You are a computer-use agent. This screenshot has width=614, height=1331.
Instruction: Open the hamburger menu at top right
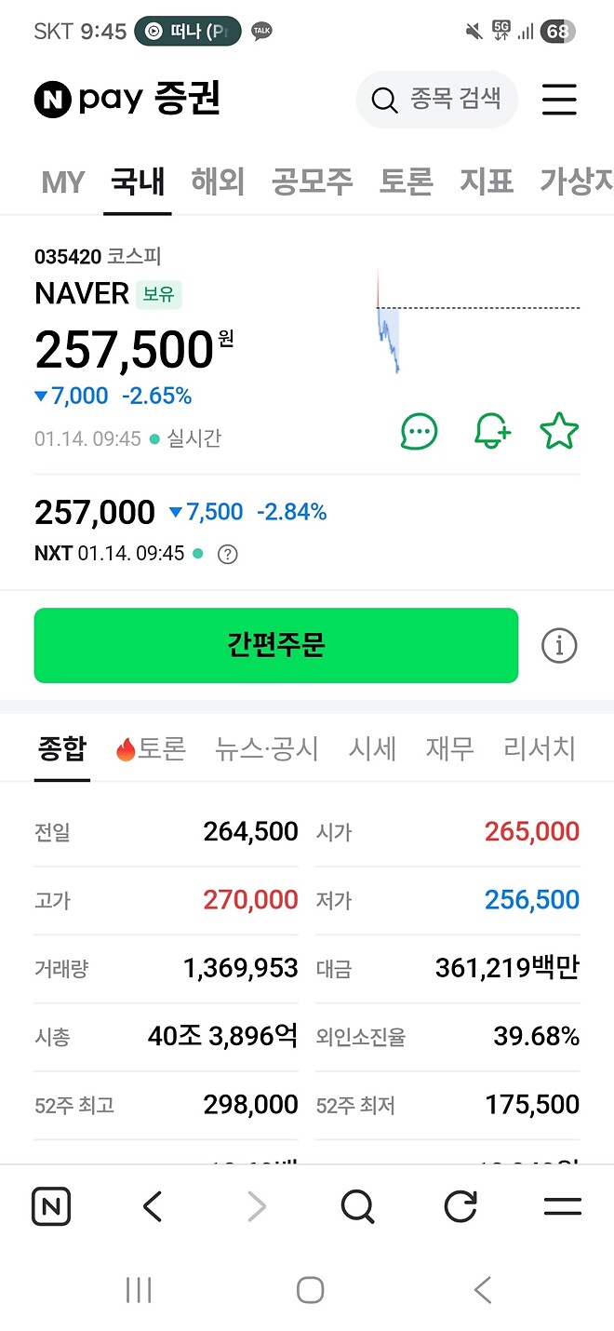(x=559, y=101)
